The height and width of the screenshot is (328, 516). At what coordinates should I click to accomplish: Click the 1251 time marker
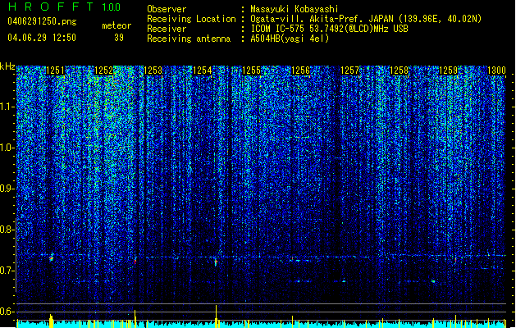pyautogui.click(x=55, y=71)
